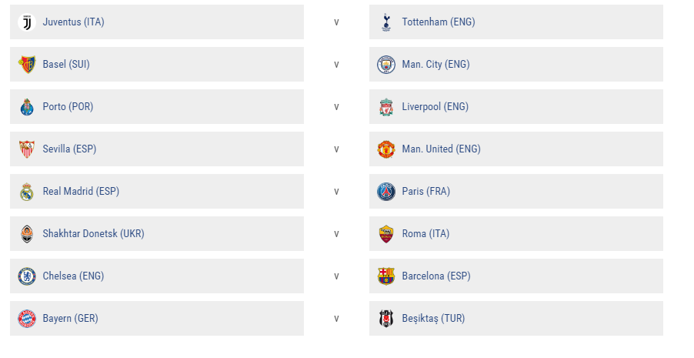Click the Liverpool club badge

pyautogui.click(x=386, y=107)
